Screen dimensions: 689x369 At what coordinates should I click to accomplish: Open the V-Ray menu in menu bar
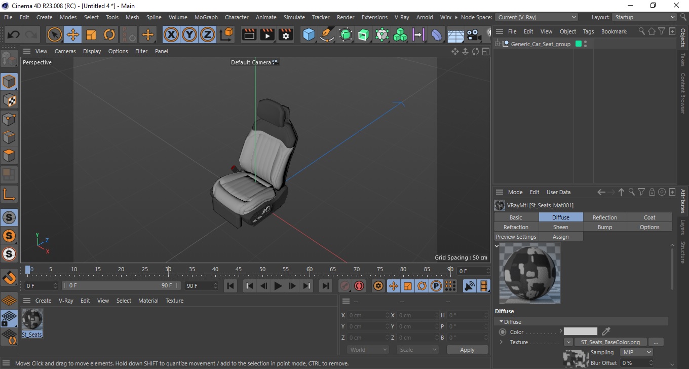tap(402, 17)
